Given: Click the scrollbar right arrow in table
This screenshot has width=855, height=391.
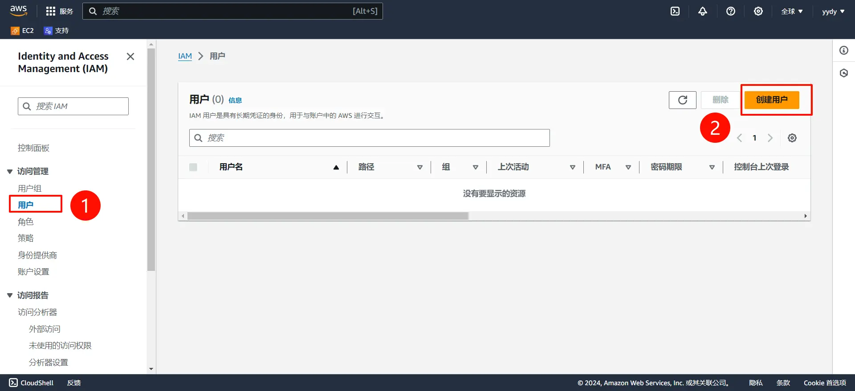Looking at the screenshot, I should (806, 216).
